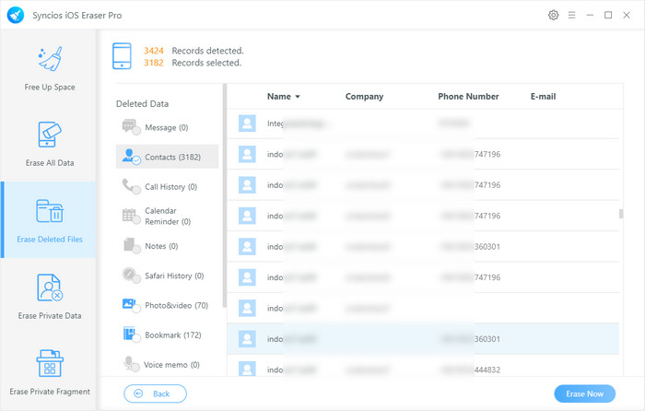Click the Syncios app logo
Screen dimensions: 645x411
click(x=16, y=16)
